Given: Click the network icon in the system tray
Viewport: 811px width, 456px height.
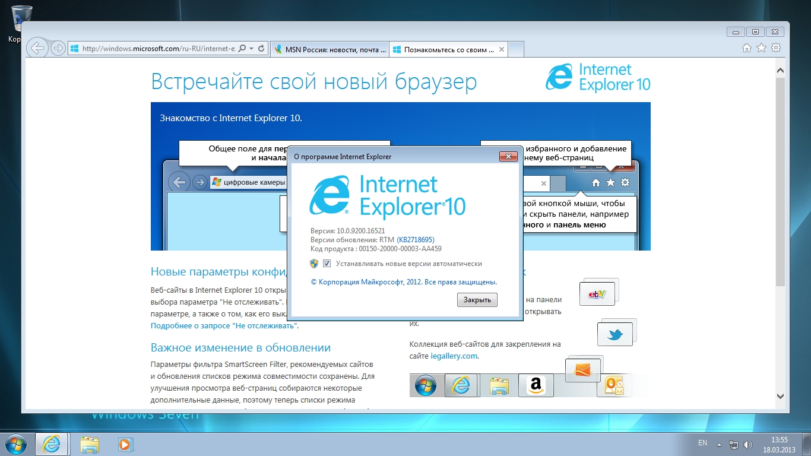Looking at the screenshot, I should coord(734,444).
